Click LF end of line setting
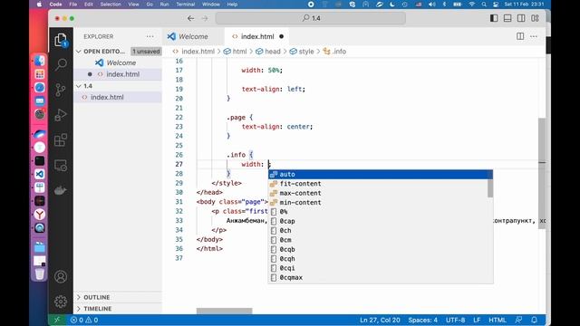 [477, 320]
